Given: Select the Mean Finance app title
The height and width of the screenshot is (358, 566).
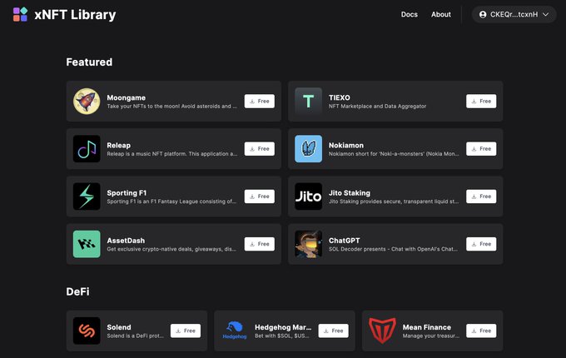Looking at the screenshot, I should (x=427, y=327).
